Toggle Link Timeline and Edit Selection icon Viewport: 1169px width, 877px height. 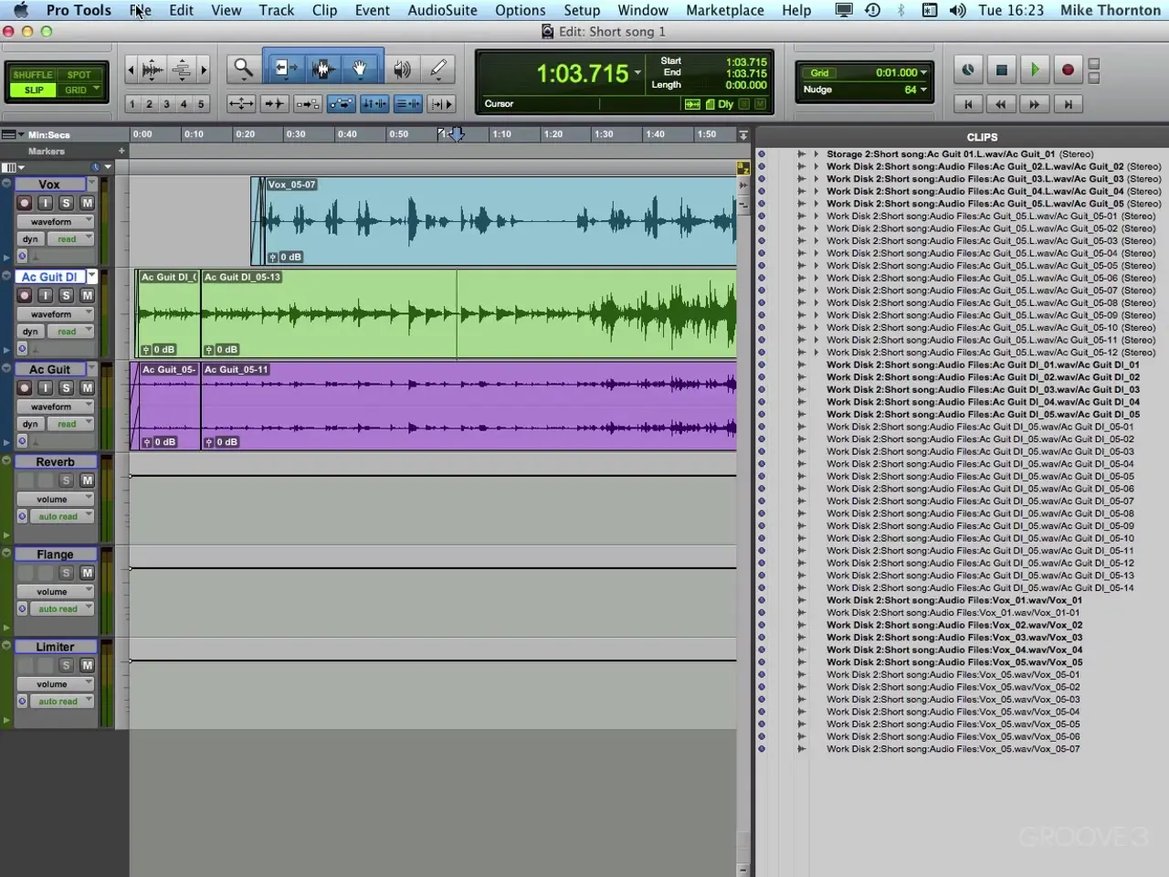point(374,104)
